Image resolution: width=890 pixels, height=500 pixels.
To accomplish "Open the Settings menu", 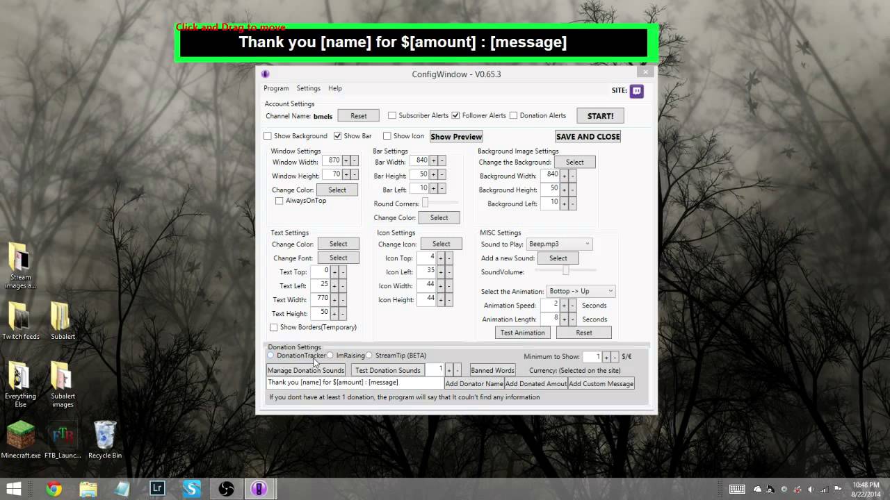I will [308, 88].
